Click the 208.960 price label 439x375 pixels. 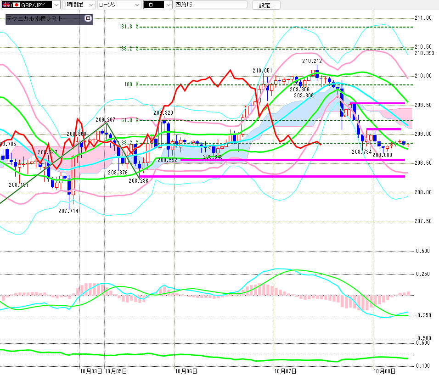pos(76,134)
